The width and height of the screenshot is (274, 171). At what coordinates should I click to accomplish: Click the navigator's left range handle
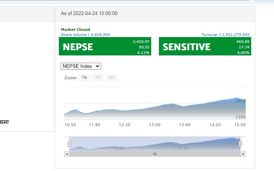[69, 144]
